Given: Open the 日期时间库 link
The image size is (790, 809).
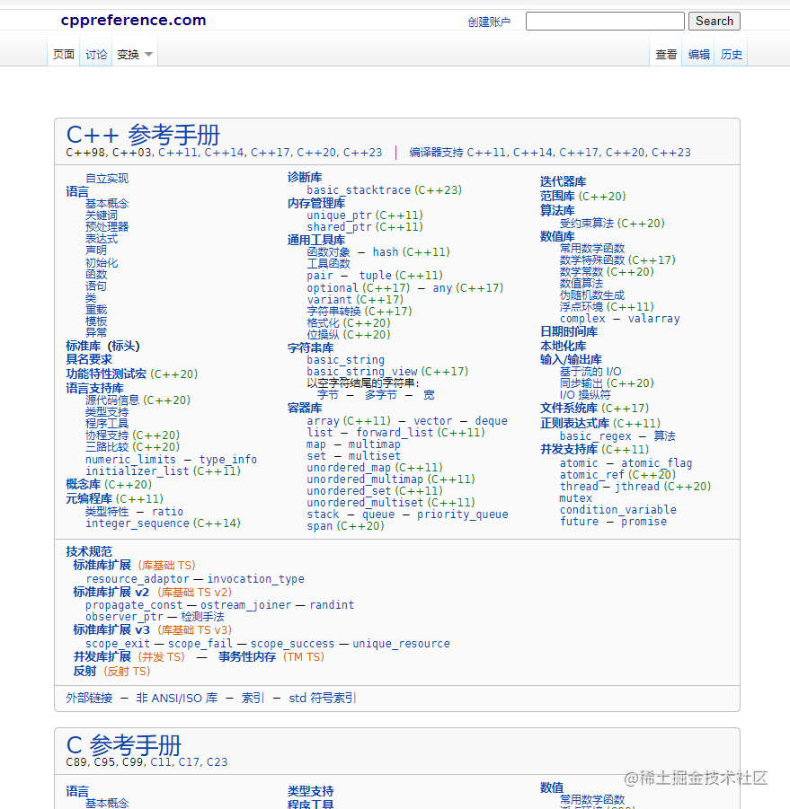Looking at the screenshot, I should 569,331.
